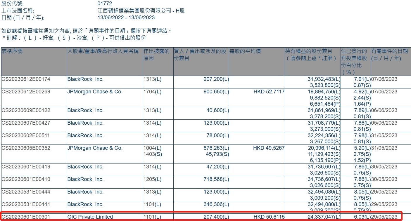Click form serial number CS20230601E00301
The image size is (411, 221).
26,217
